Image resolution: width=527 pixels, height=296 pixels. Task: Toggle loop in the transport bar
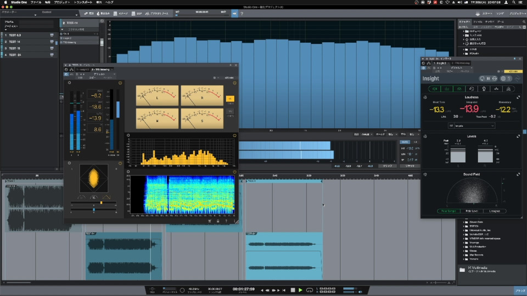310,290
